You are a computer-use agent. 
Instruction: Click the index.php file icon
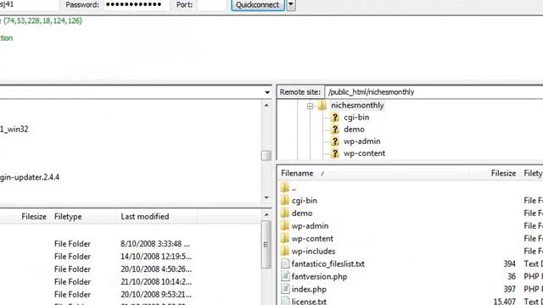tap(285, 290)
